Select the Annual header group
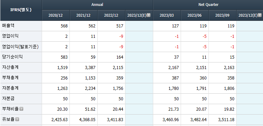This screenshot has height=126, width=263. click(97, 5)
